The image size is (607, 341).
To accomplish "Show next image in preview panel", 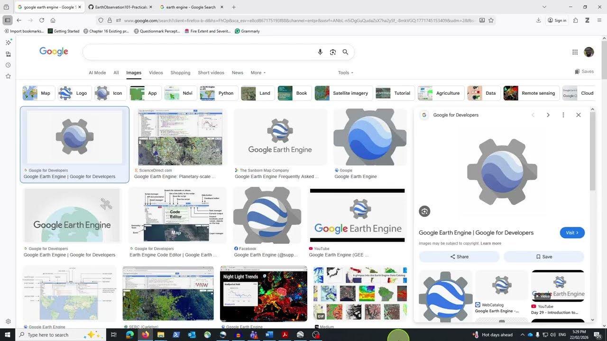I will [548, 115].
